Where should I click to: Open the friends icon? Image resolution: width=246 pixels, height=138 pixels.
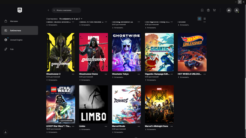[x=229, y=10]
